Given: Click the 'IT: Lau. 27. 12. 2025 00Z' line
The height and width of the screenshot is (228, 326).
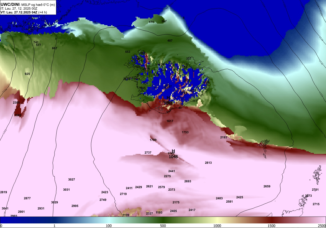Looking at the screenshot, I should pos(19,8).
